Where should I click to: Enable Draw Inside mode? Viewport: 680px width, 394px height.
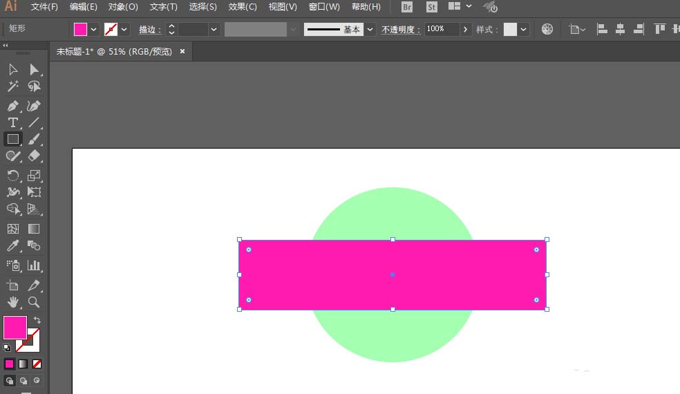37,381
